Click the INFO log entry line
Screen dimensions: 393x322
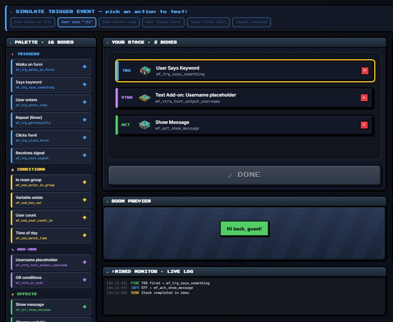[x=150, y=288]
